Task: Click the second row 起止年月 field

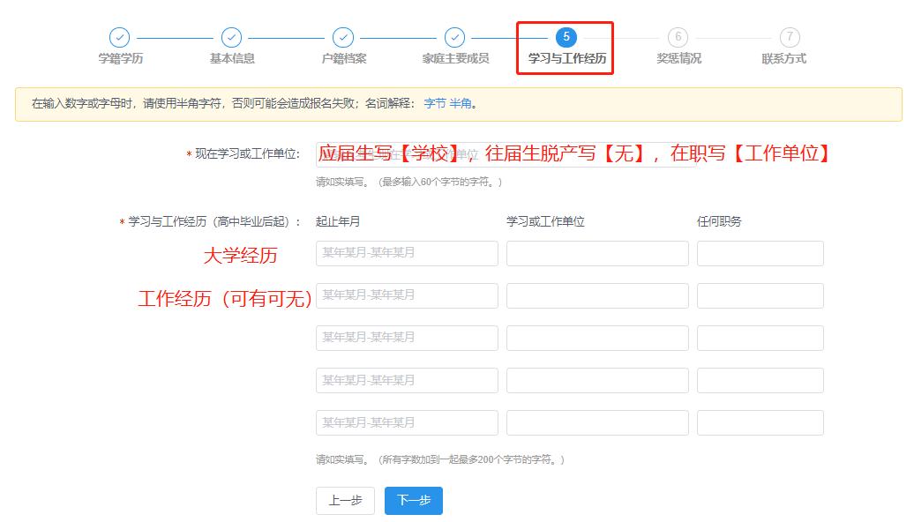Action: (406, 295)
